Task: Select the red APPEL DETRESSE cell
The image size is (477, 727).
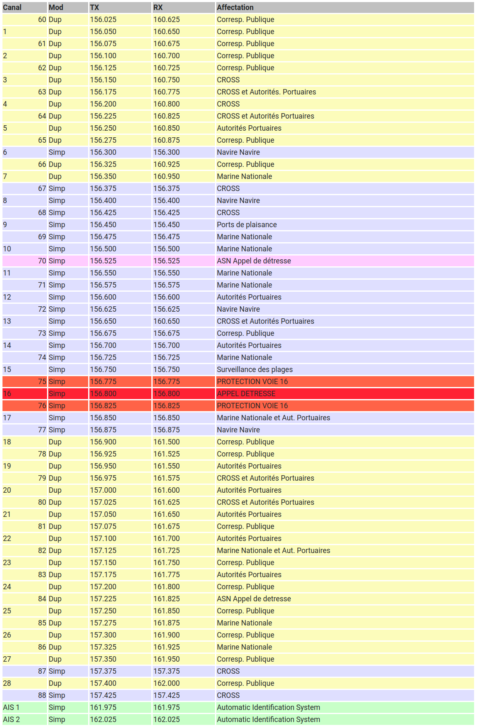Action: tap(344, 394)
